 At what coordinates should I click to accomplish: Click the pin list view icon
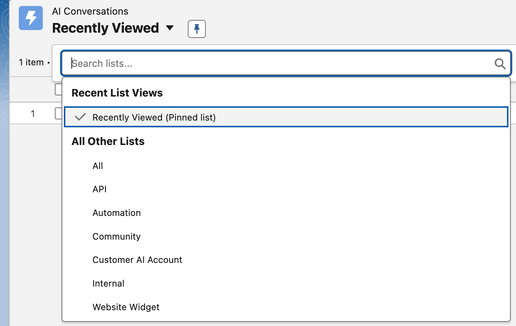[196, 29]
